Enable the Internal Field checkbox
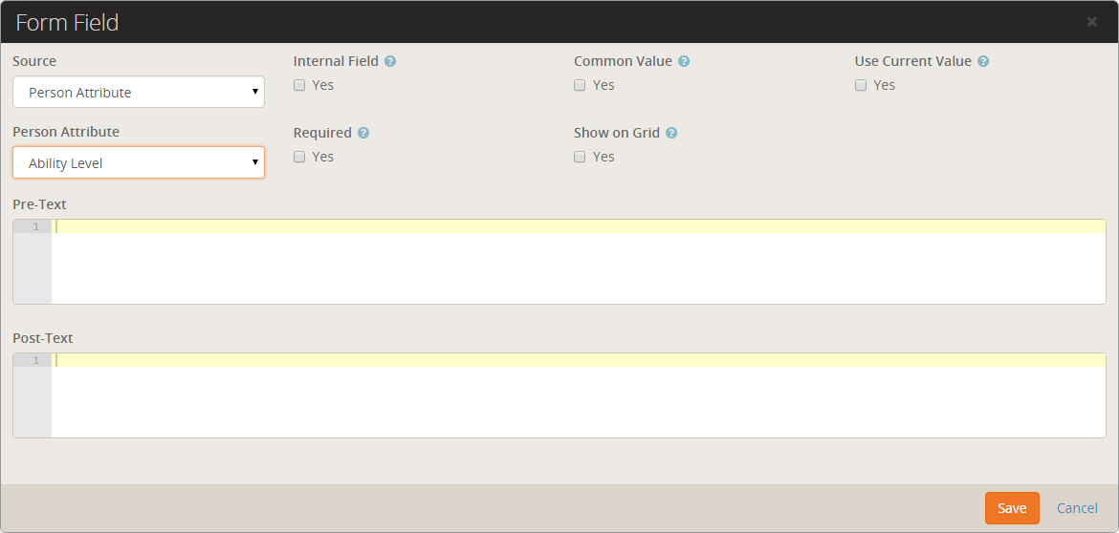Image resolution: width=1119 pixels, height=533 pixels. point(299,85)
